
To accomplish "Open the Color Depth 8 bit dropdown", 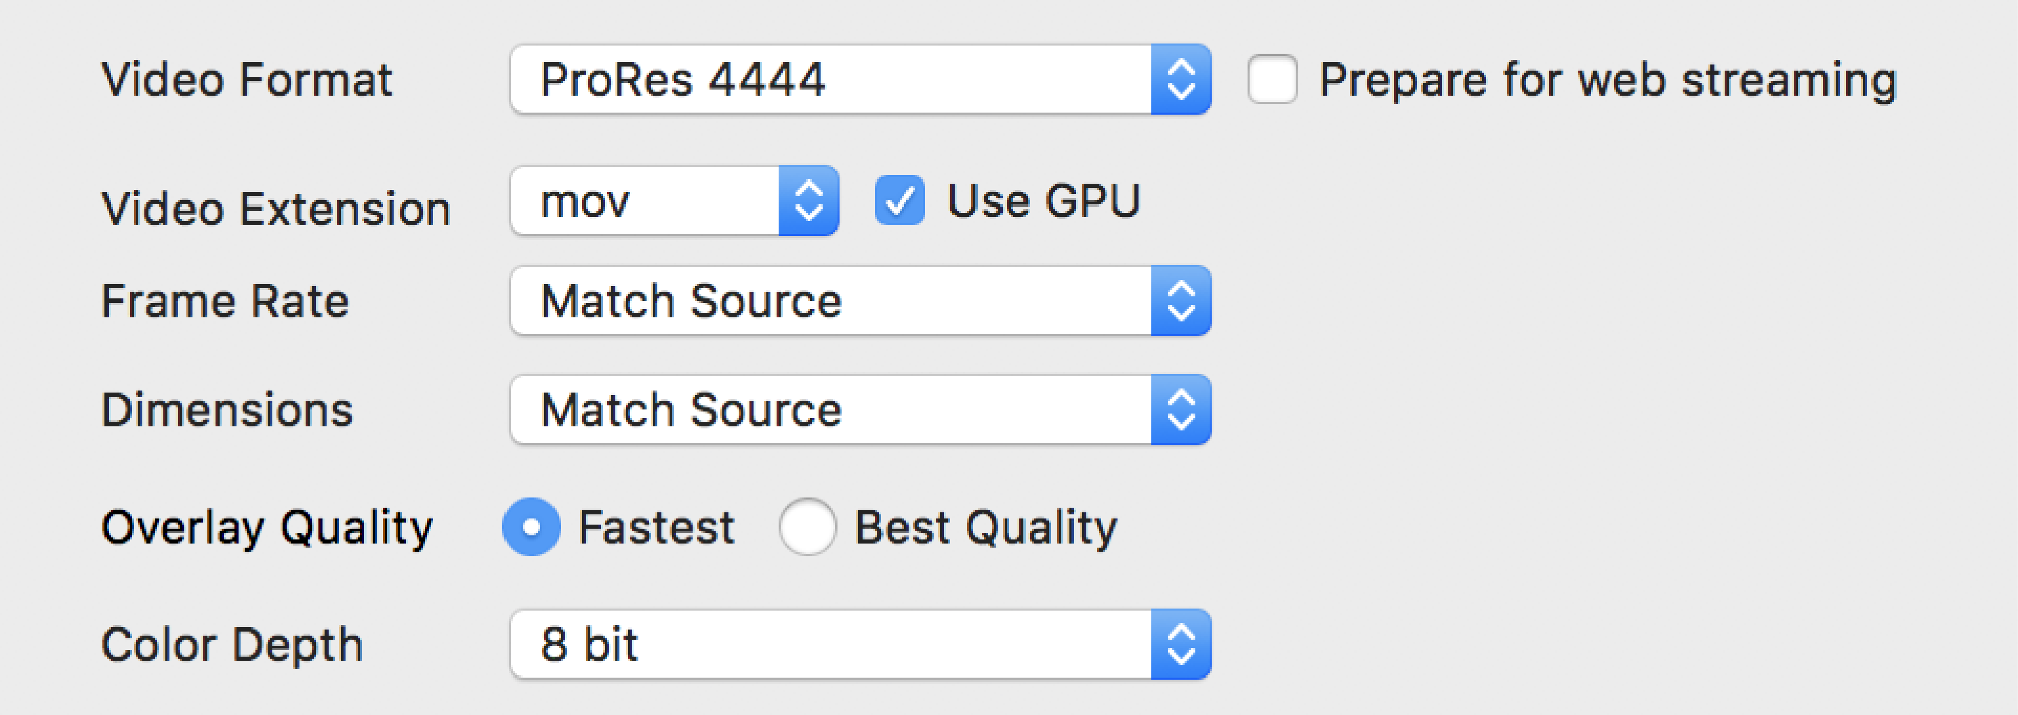I will pos(860,644).
